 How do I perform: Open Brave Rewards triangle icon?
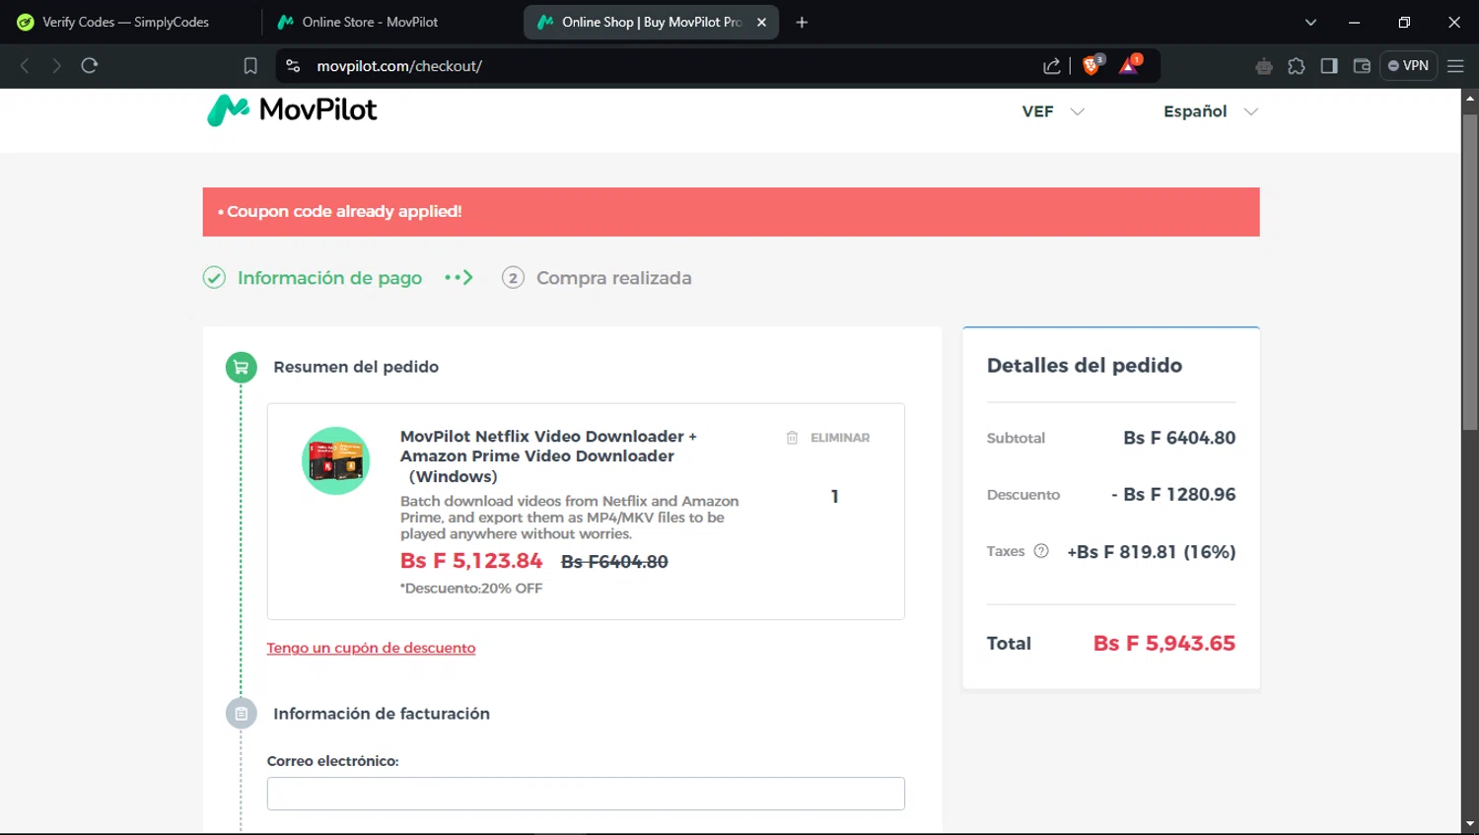coord(1130,65)
